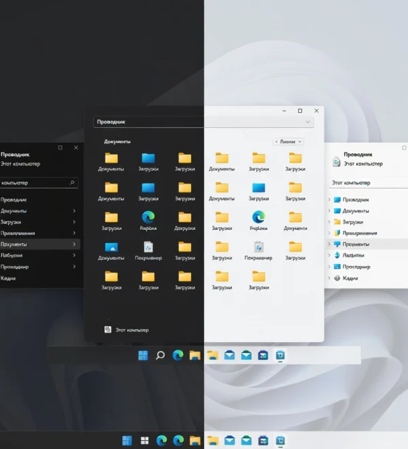Open the Edge browser icon in the light half of the folder grid

(258, 217)
